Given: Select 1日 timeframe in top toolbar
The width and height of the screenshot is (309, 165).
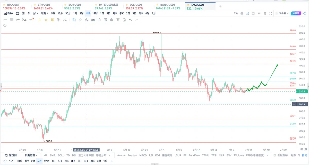Looking at the screenshot, I should (x=102, y=13).
